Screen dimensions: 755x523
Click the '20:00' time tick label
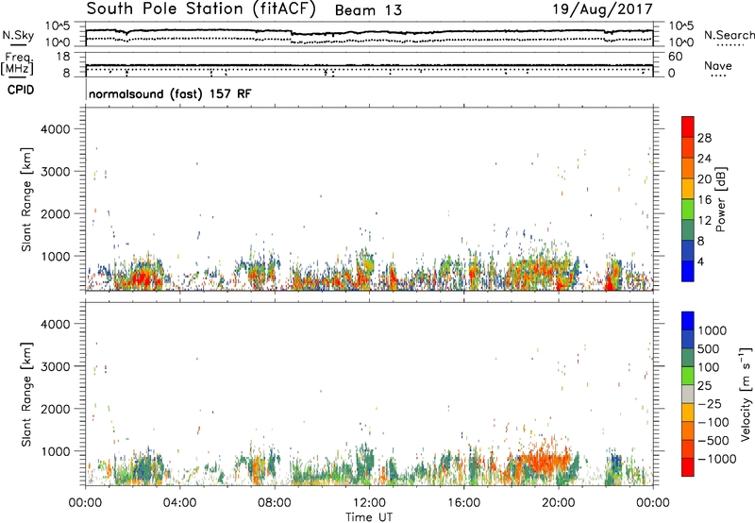tap(559, 503)
